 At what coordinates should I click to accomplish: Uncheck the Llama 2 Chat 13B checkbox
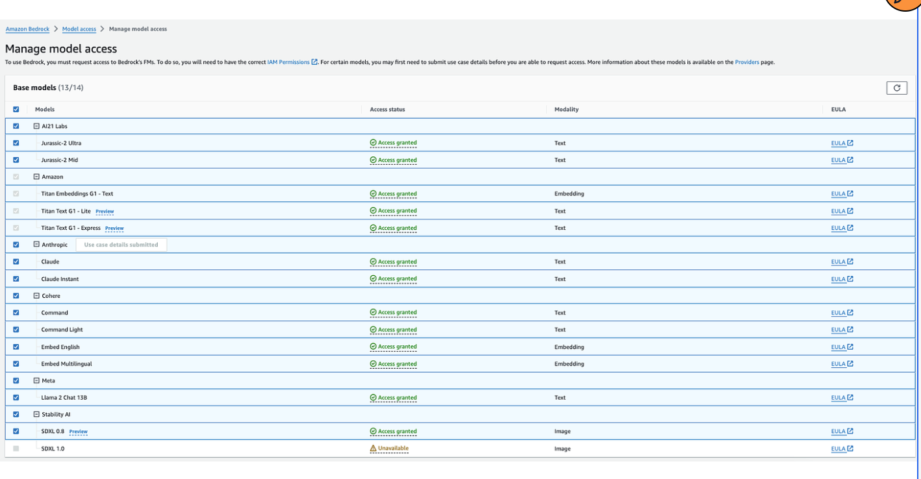16,397
